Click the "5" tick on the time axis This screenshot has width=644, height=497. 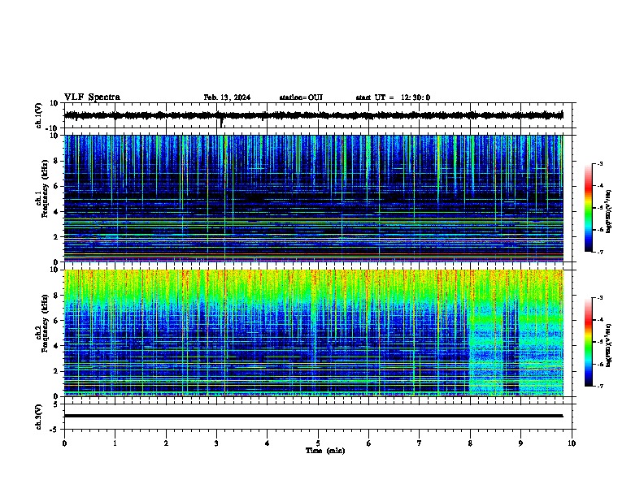318,443
